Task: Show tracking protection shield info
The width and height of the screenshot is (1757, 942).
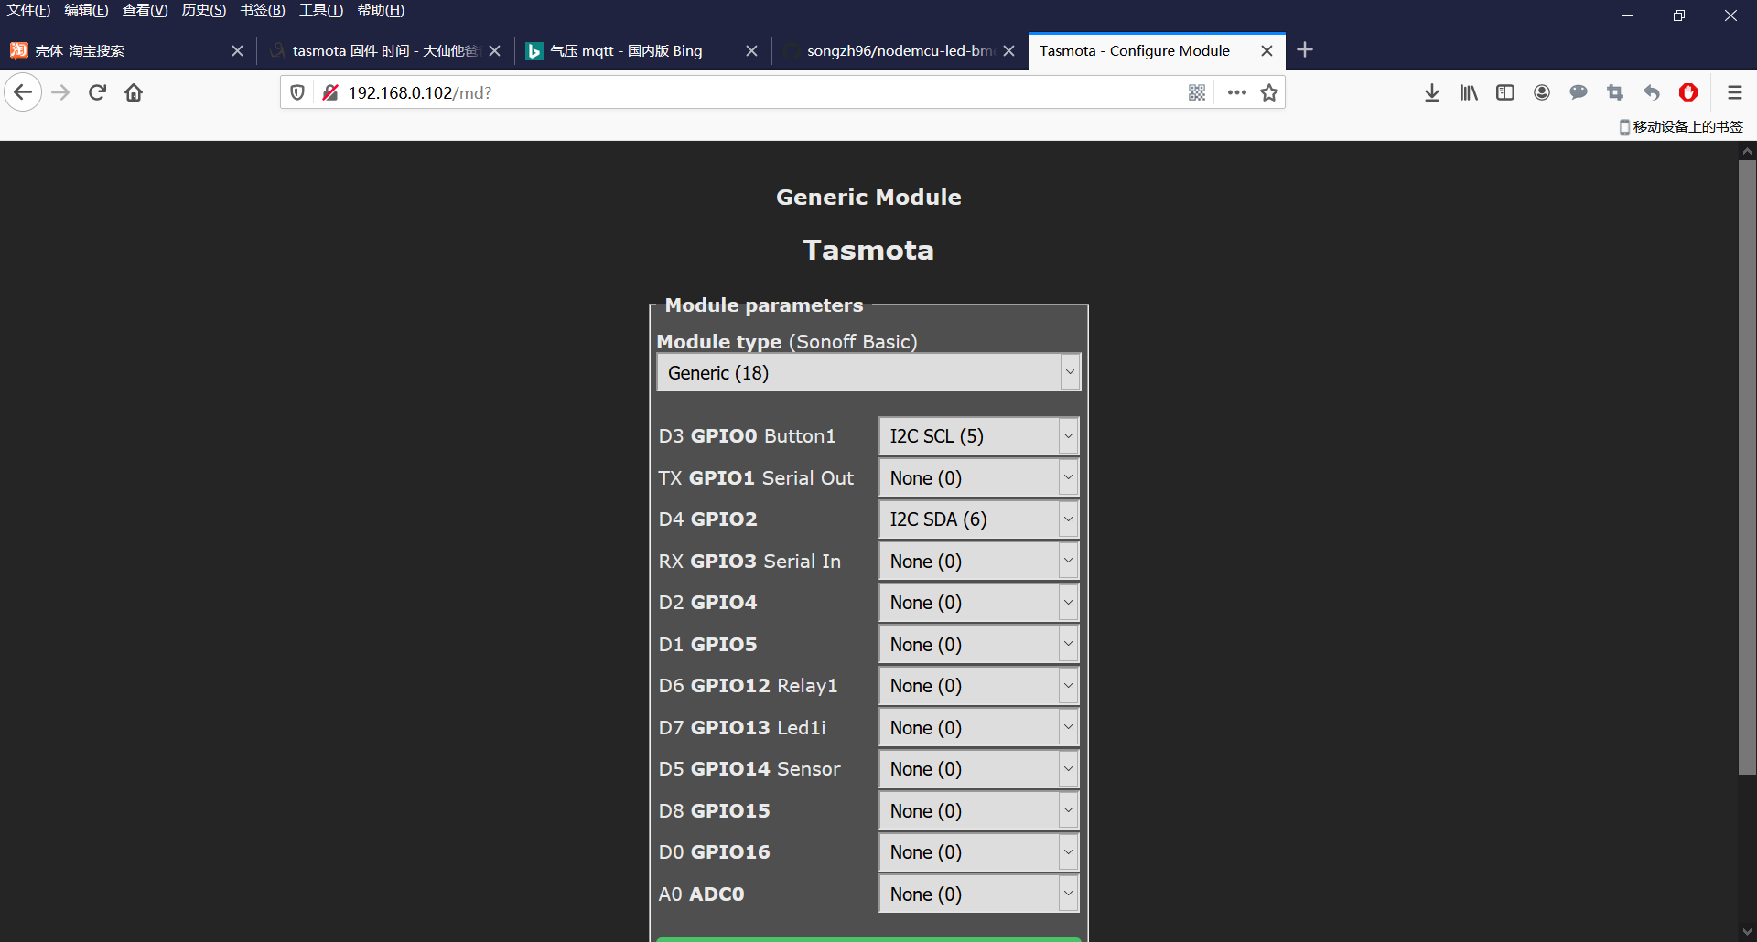Action: [297, 92]
